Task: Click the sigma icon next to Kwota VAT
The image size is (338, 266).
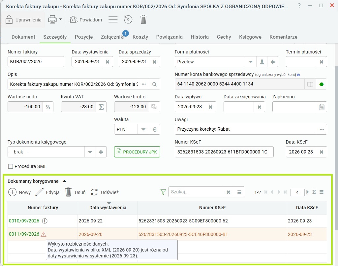Action: [x=101, y=107]
